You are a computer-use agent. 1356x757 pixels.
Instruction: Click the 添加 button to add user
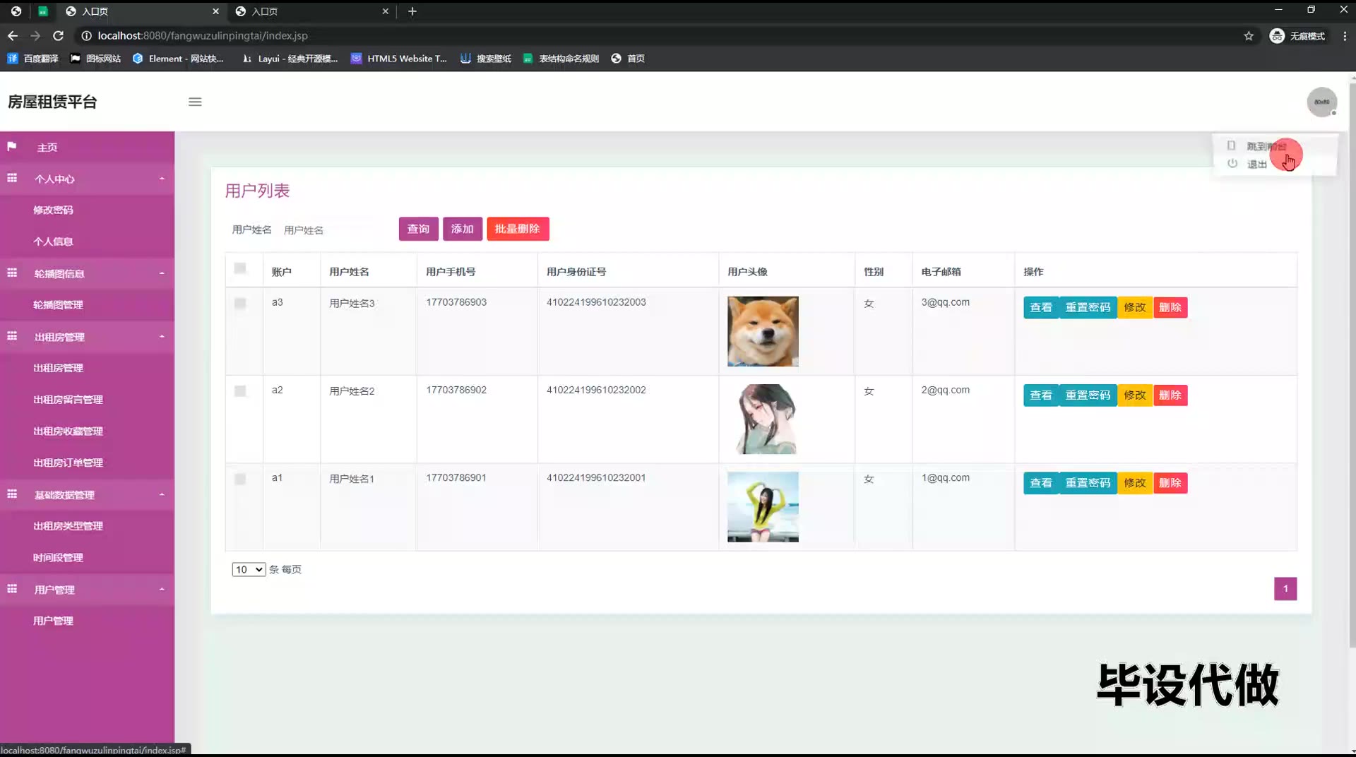pos(463,229)
